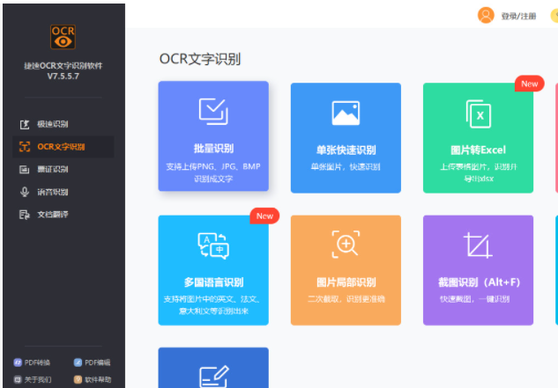Open the 图片转Excel card
The image size is (558, 388).
(x=478, y=138)
